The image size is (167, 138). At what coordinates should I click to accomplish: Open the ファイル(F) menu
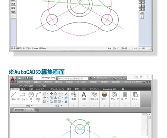pyautogui.click(x=24, y=82)
